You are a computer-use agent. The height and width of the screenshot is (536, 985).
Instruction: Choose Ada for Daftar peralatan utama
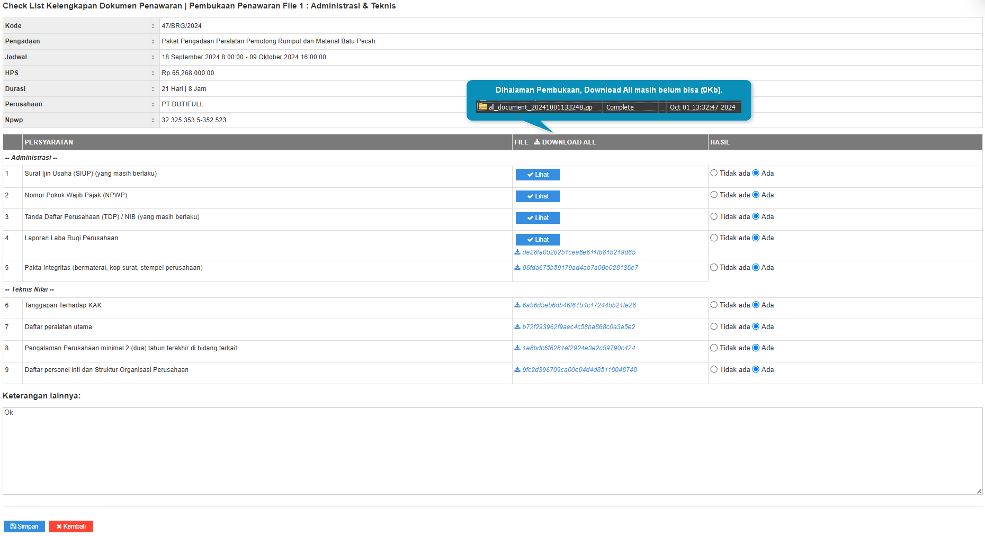click(x=756, y=326)
